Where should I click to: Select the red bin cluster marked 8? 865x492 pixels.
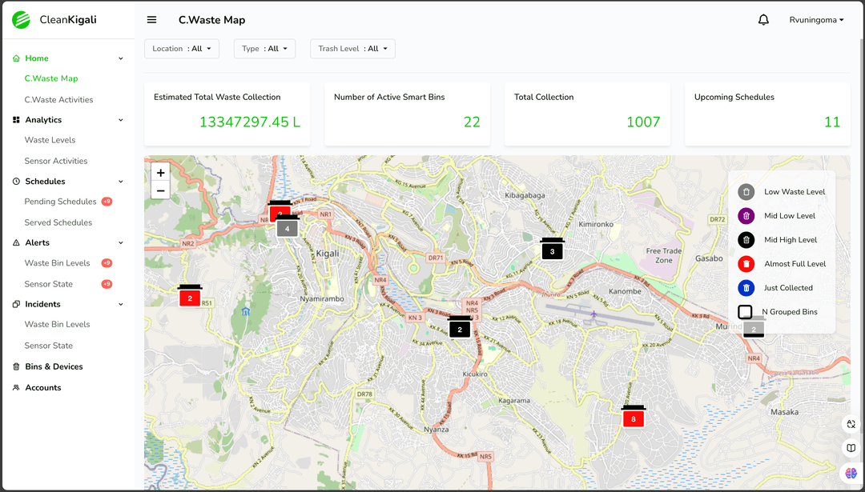tap(634, 416)
